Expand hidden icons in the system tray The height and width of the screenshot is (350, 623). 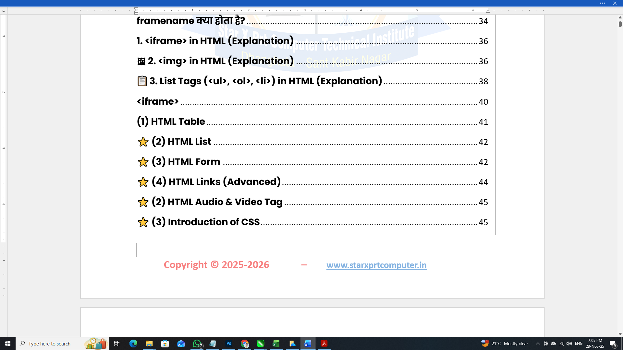pos(538,344)
